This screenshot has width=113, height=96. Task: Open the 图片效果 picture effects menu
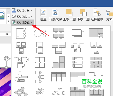click(x=22, y=16)
